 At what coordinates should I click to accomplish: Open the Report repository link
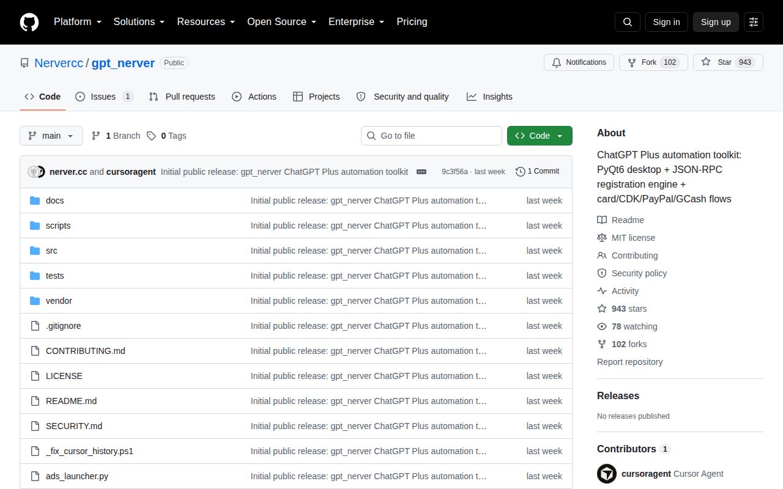[x=629, y=362]
